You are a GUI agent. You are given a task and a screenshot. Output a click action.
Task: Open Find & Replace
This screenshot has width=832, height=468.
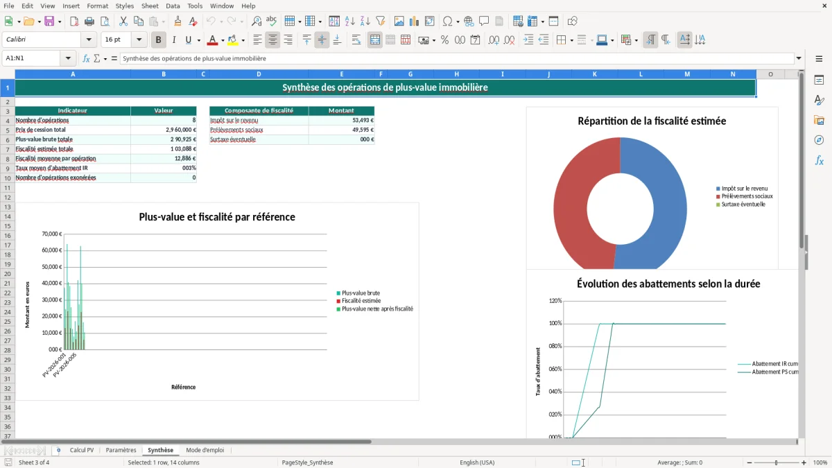(257, 21)
